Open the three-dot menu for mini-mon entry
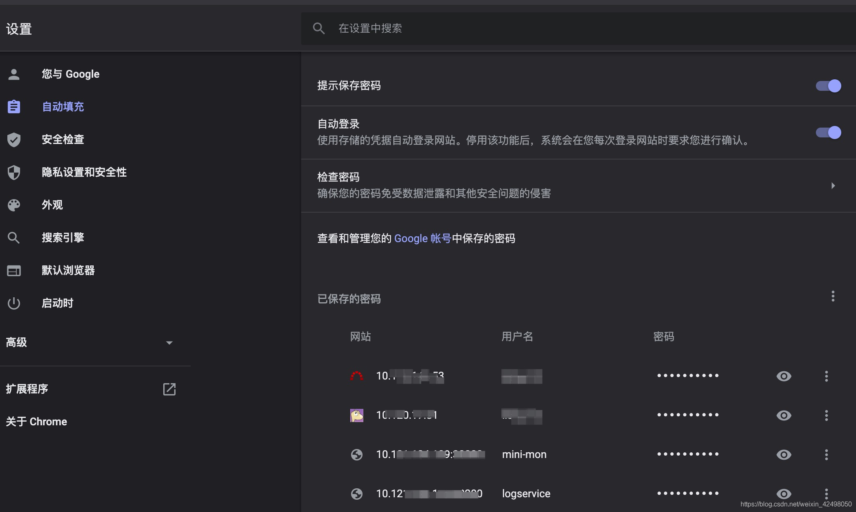 826,454
